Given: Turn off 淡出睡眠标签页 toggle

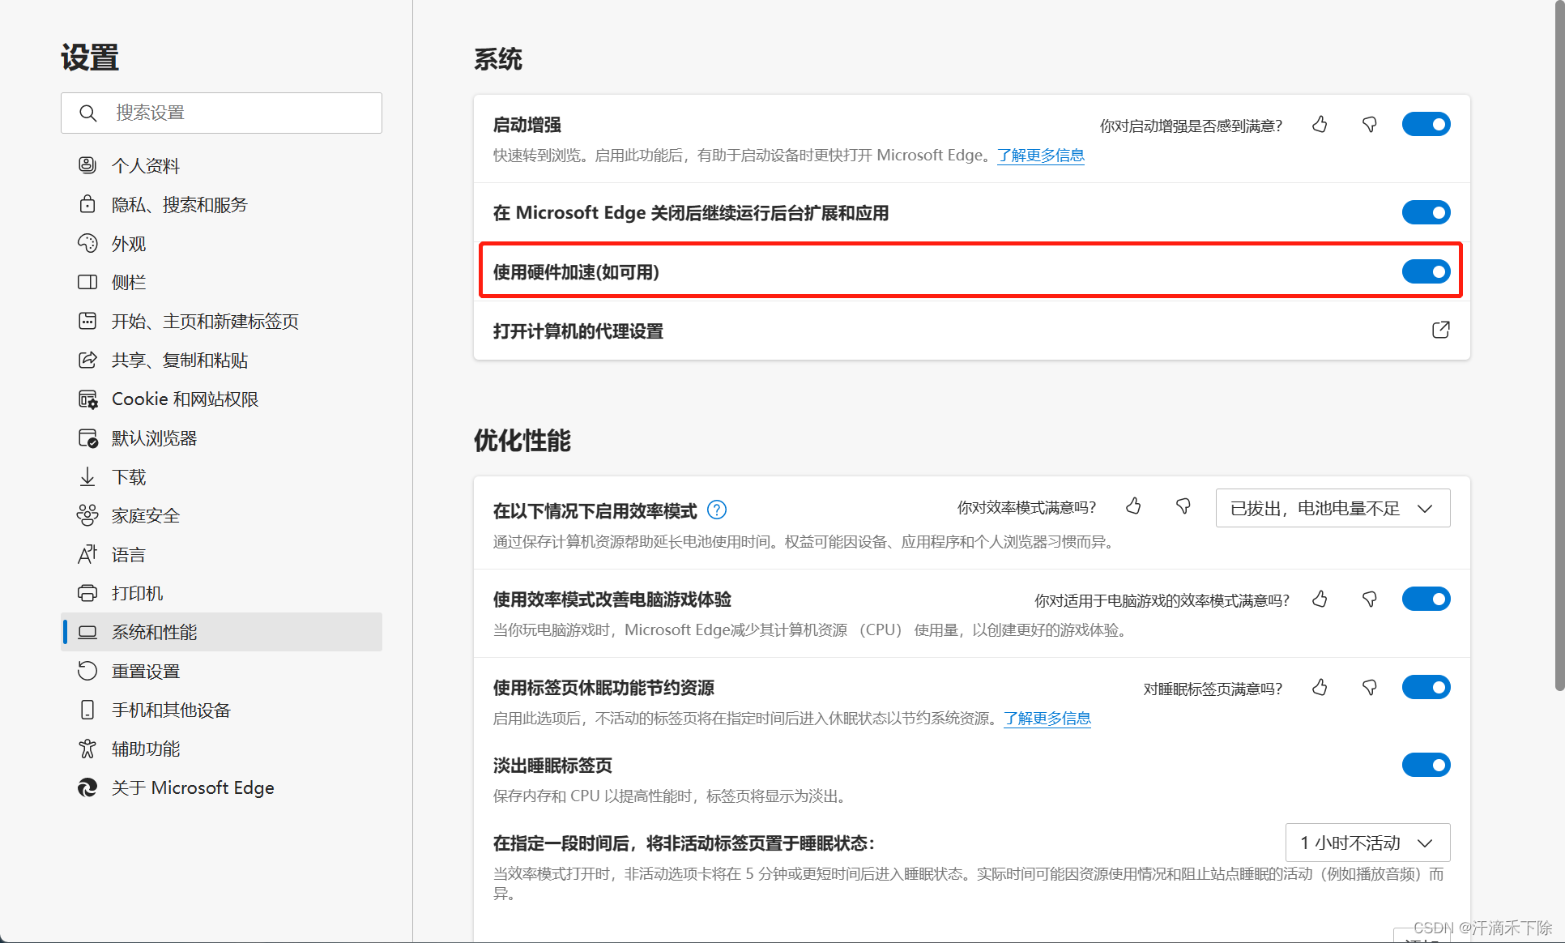Looking at the screenshot, I should click(1426, 765).
